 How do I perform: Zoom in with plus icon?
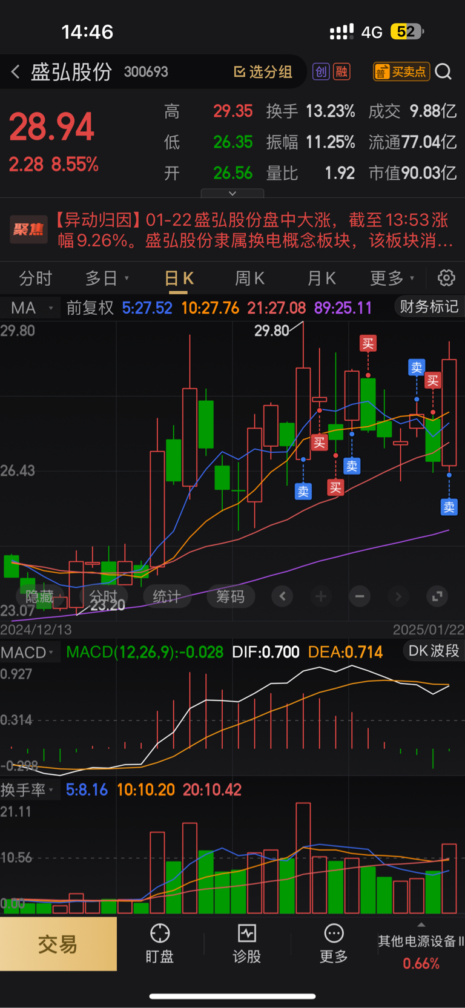tap(321, 597)
